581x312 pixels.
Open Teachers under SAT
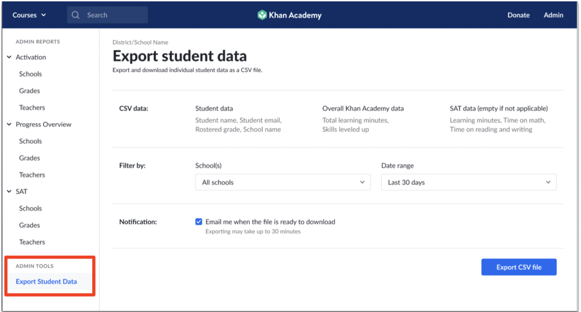[32, 242]
